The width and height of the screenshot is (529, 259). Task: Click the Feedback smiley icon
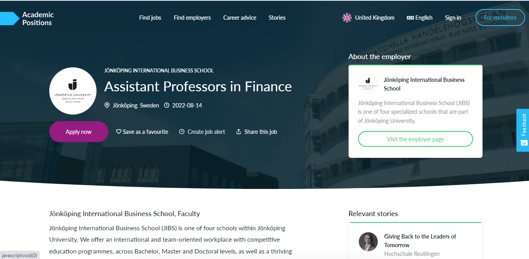click(x=523, y=143)
